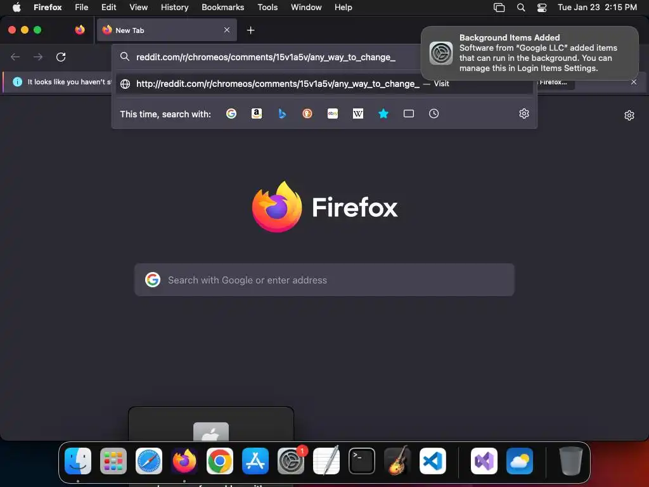Open the Firefox application menu
The height and width of the screenshot is (487, 649).
point(48,7)
